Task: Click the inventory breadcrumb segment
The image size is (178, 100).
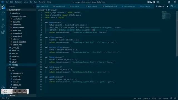Action: tap(42, 10)
